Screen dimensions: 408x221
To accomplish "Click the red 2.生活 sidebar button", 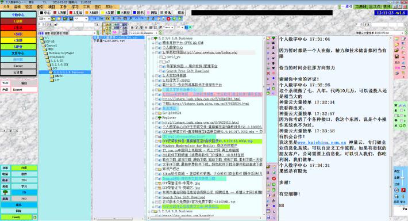I will pyautogui.click(x=18, y=28).
